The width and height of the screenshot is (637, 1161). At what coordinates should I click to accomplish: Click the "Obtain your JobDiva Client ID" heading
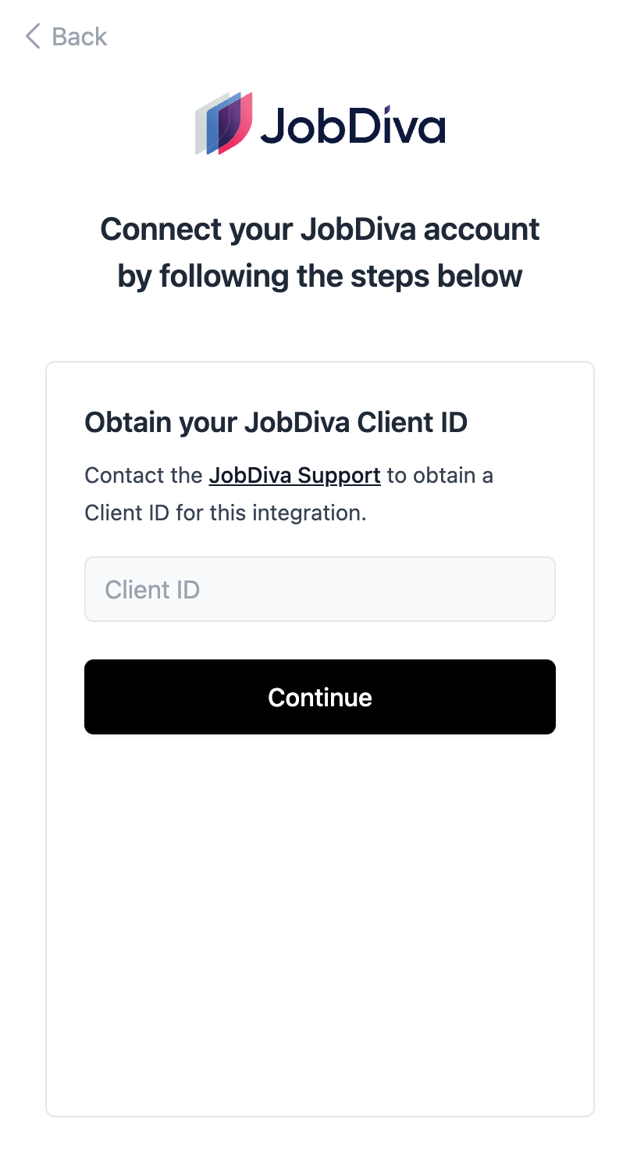[276, 422]
